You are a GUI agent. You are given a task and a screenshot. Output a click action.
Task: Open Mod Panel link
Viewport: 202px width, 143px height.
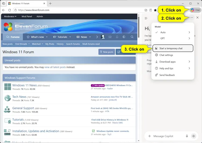tap(27, 16)
